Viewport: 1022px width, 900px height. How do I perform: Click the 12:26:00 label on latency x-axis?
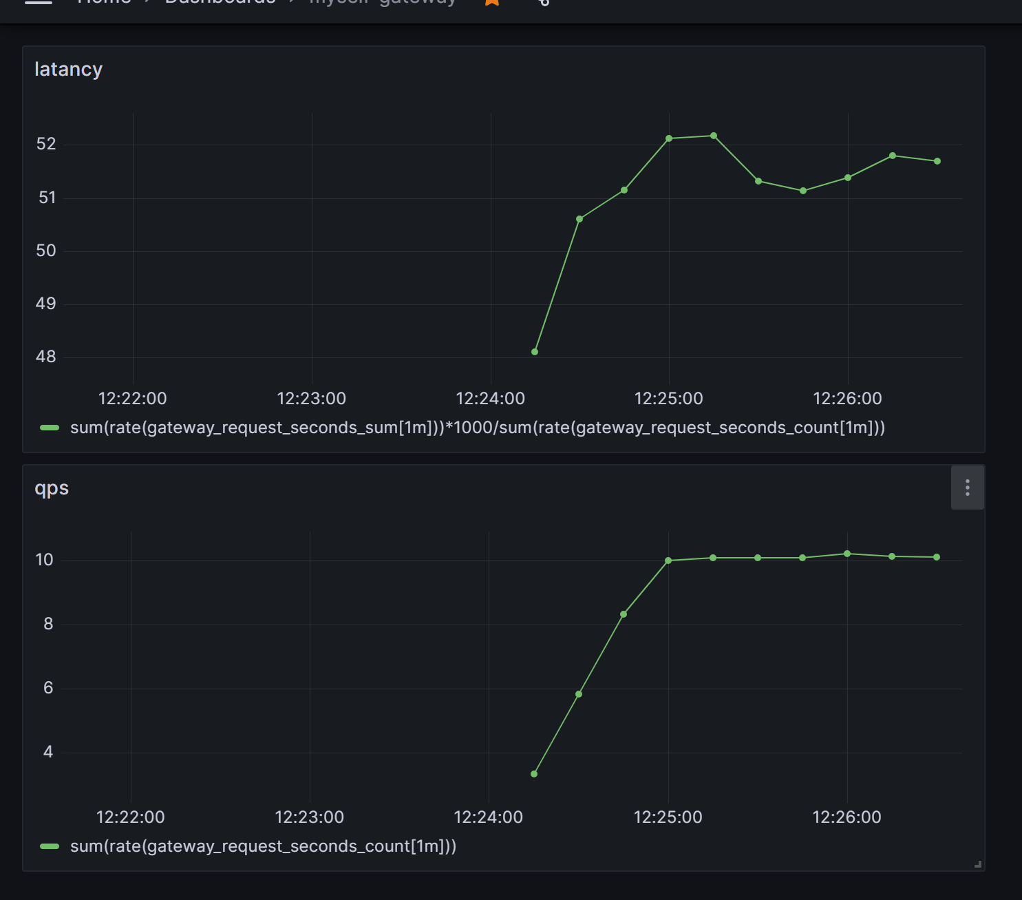pos(848,399)
